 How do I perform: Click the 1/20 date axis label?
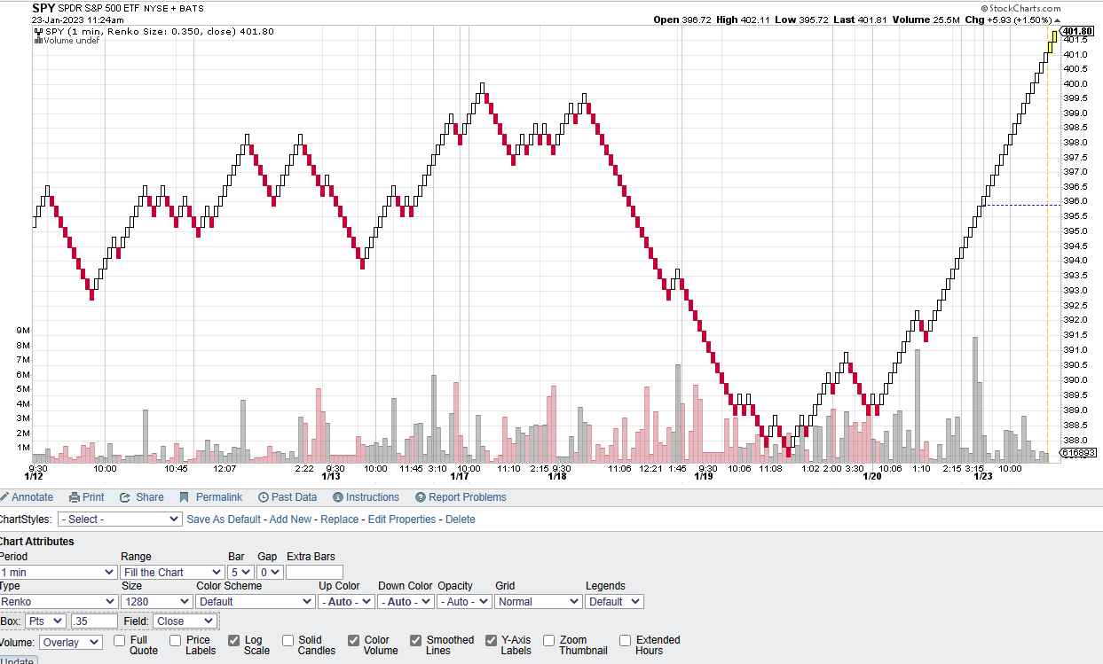[x=872, y=477]
